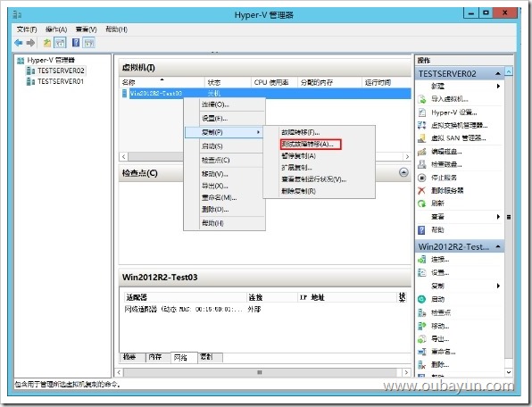The image size is (532, 407).
Task: Click 导入虚拟机 icon in Actions pane
Action: coord(421,99)
